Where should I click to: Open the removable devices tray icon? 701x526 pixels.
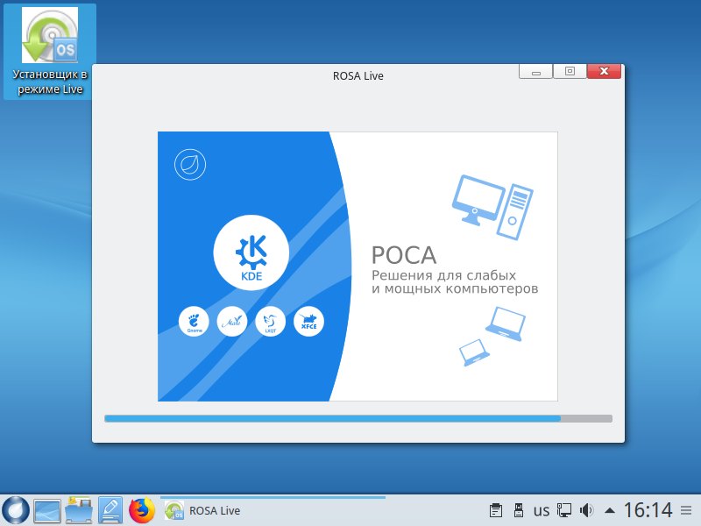518,510
